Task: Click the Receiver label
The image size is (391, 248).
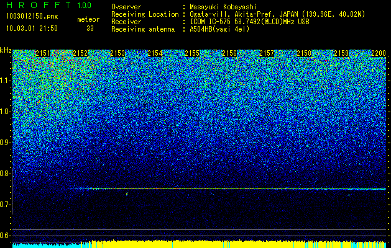Action: click(126, 22)
